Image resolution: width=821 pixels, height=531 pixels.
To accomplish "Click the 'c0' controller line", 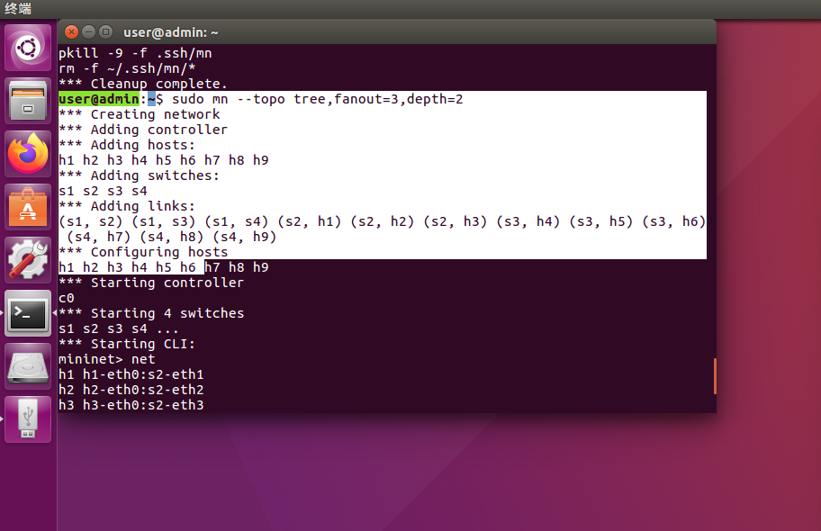I will (x=67, y=298).
